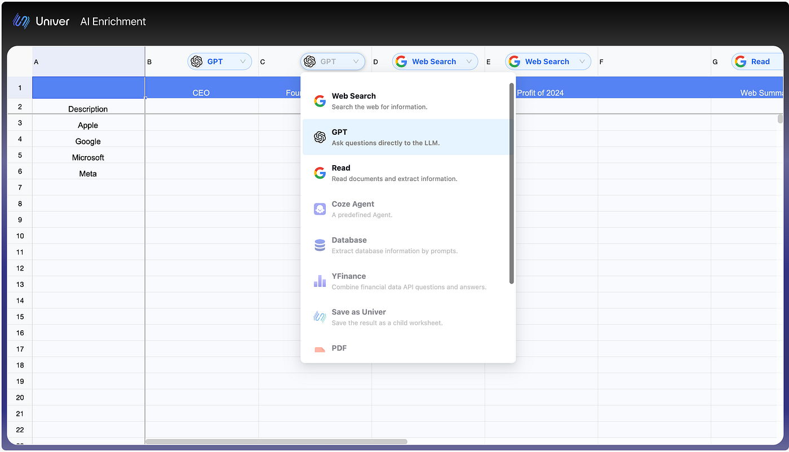Image resolution: width=789 pixels, height=452 pixels.
Task: Click the Meta cell
Action: (88, 171)
